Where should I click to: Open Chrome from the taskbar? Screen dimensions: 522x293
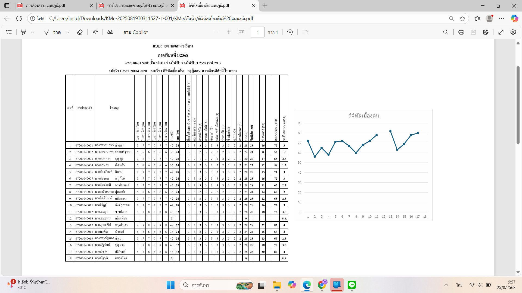click(x=322, y=285)
